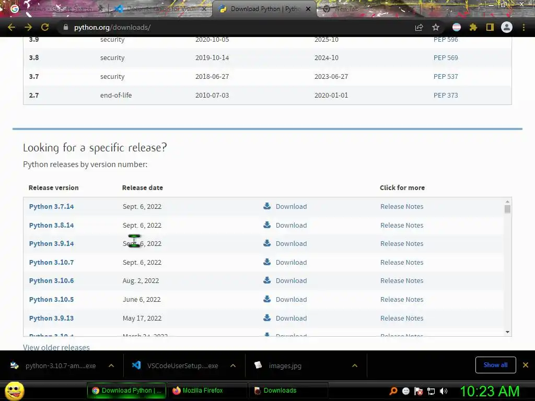Select Download Python Chrome taskbar button

pyautogui.click(x=127, y=391)
